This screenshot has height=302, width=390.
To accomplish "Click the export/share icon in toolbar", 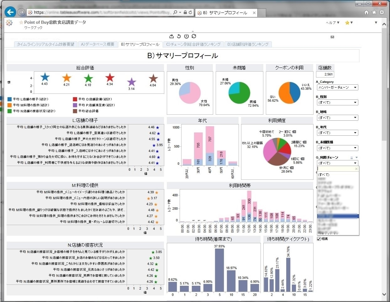I will pos(171,36).
